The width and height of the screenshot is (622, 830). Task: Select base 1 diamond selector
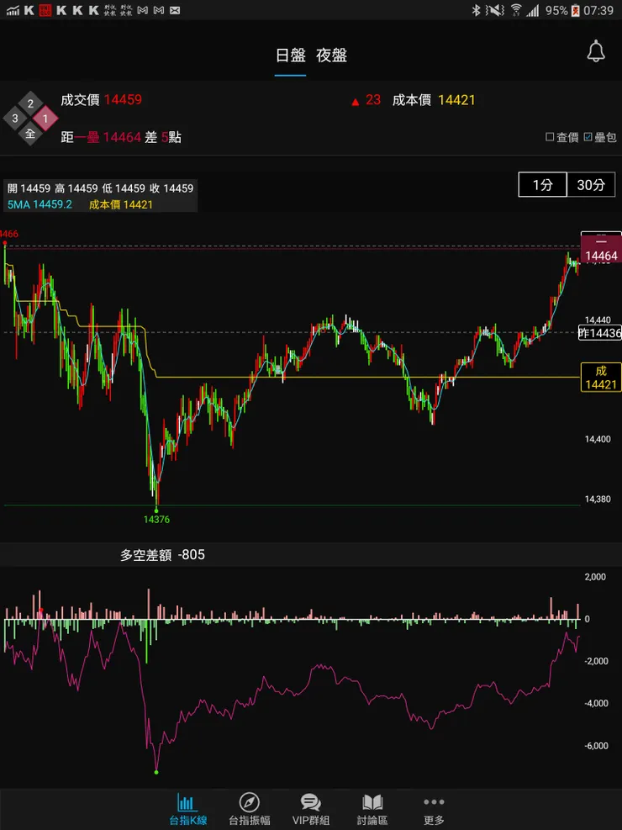(45, 119)
